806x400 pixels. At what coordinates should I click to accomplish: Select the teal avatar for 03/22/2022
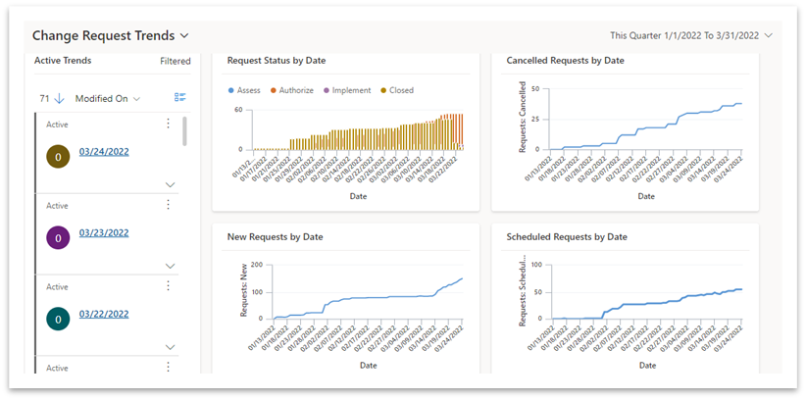(x=58, y=320)
